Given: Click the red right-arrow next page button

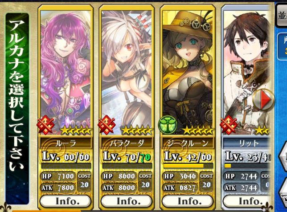Looking at the screenshot, I should pos(263,99).
